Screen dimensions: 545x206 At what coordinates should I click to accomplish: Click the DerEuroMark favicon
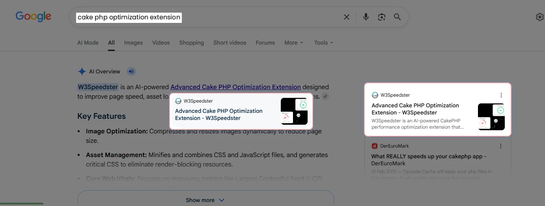coord(375,146)
